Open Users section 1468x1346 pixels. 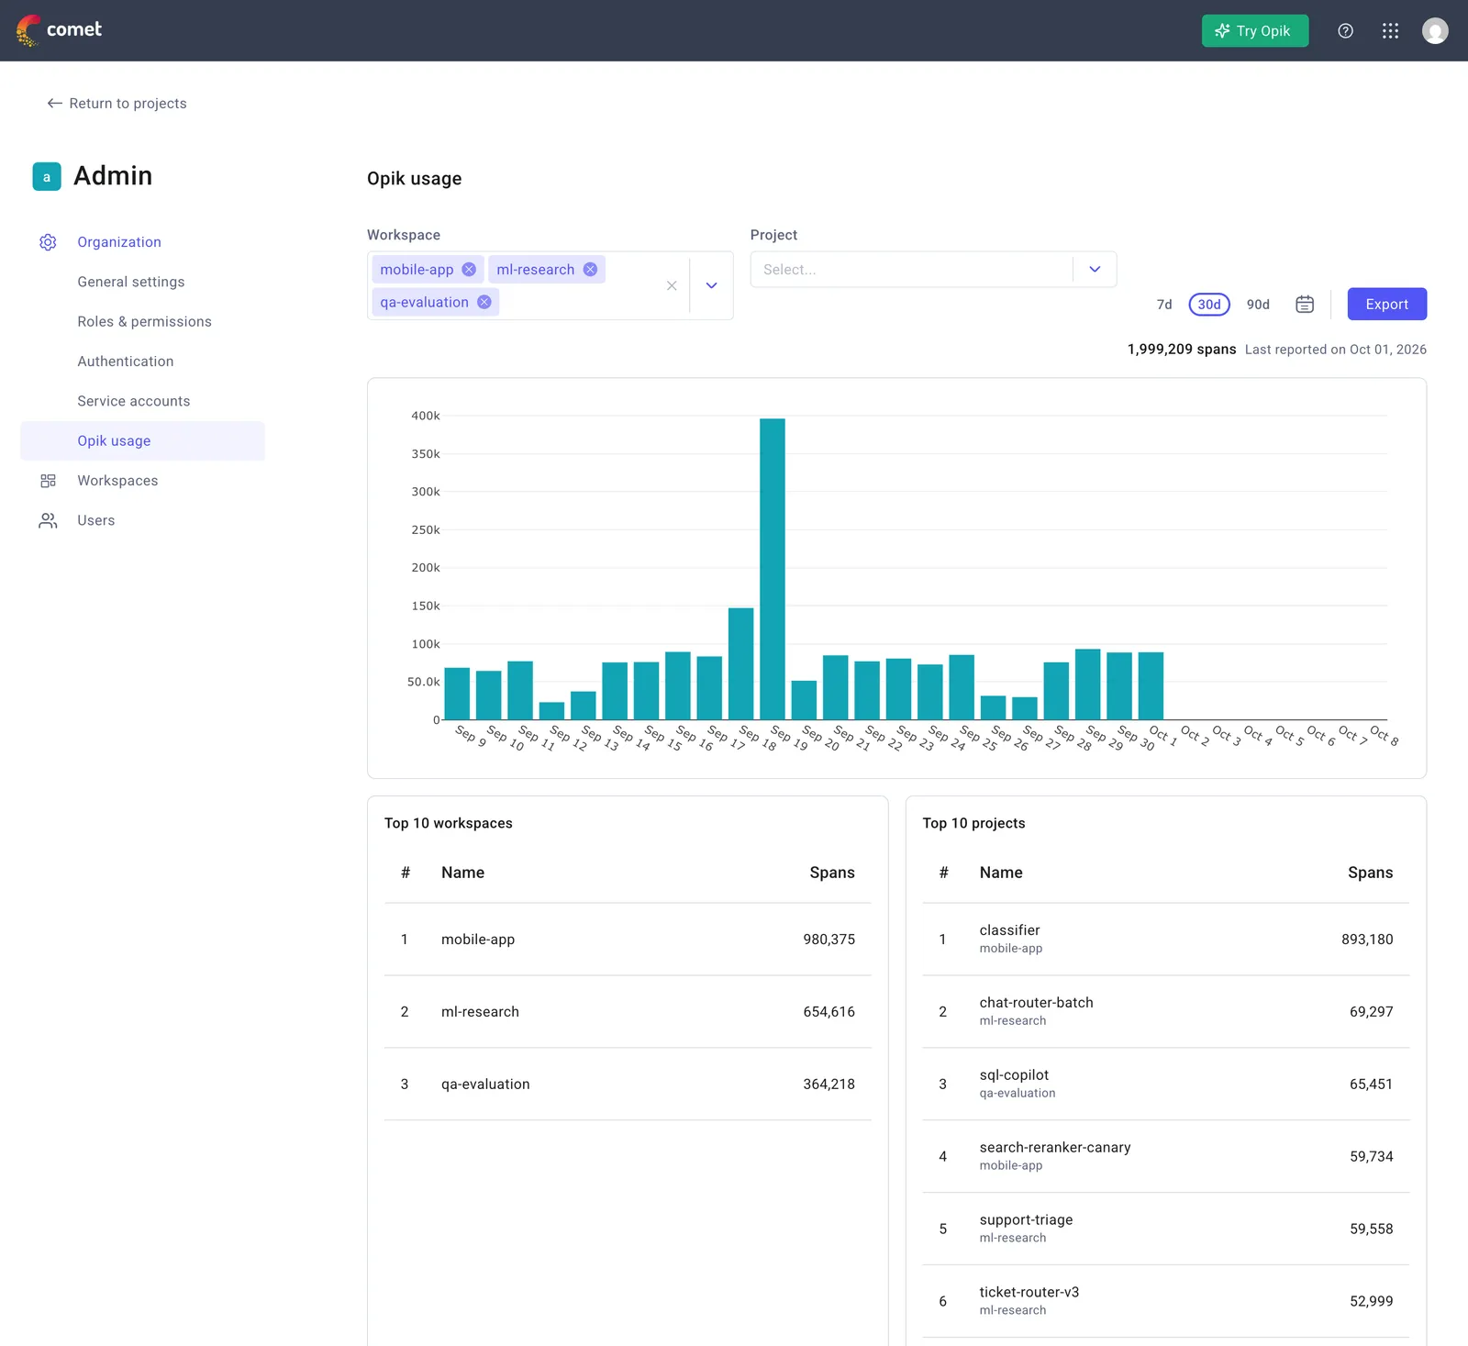click(96, 520)
